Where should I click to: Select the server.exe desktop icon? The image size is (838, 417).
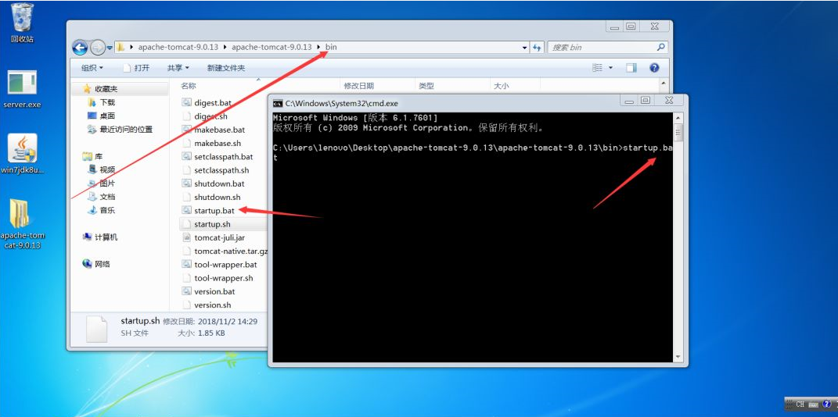point(22,89)
